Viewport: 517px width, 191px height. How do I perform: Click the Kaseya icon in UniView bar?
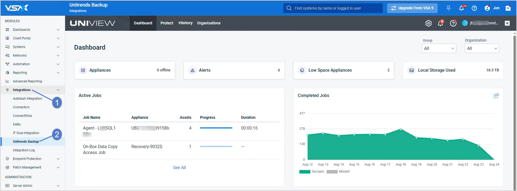tap(507, 23)
